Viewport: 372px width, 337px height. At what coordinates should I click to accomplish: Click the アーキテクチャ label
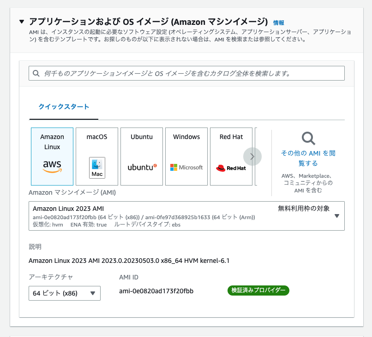tap(51, 277)
